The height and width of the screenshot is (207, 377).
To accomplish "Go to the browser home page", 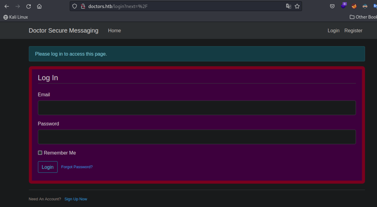I will pos(39,6).
